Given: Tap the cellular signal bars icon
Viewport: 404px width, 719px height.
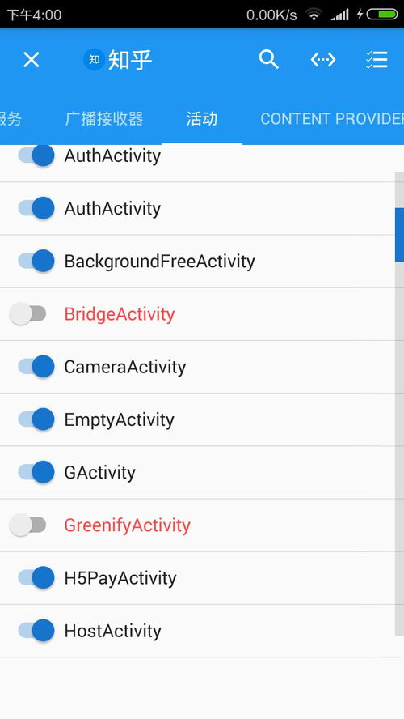Looking at the screenshot, I should click(339, 15).
